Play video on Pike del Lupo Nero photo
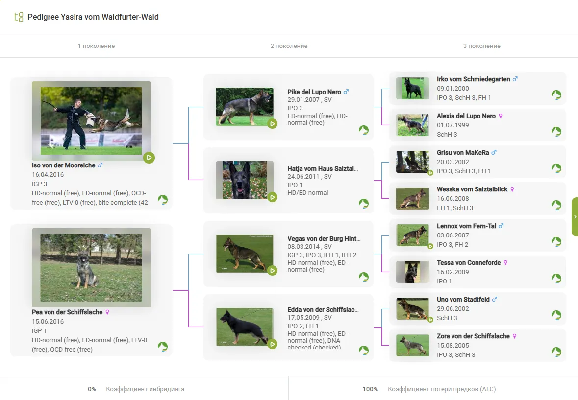 [272, 124]
